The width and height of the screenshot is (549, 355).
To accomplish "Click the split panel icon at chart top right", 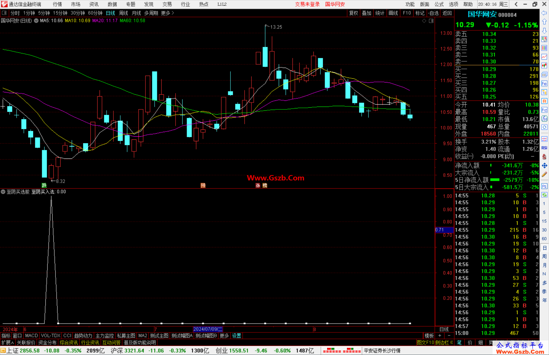I will tap(431, 21).
